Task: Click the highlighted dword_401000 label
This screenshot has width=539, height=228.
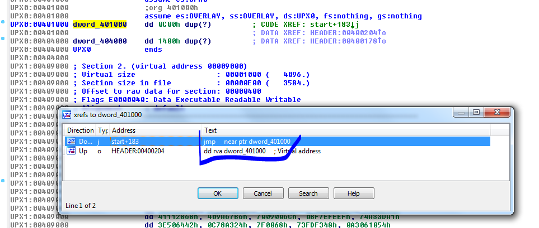Action: (x=100, y=25)
